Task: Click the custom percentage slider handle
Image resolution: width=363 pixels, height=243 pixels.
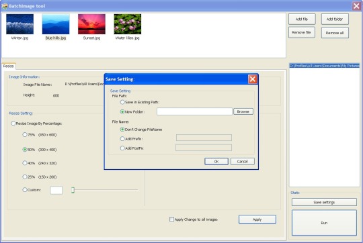Action: [x=73, y=190]
